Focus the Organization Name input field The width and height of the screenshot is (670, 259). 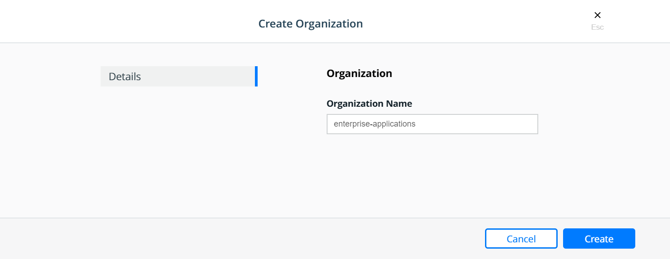tap(432, 124)
